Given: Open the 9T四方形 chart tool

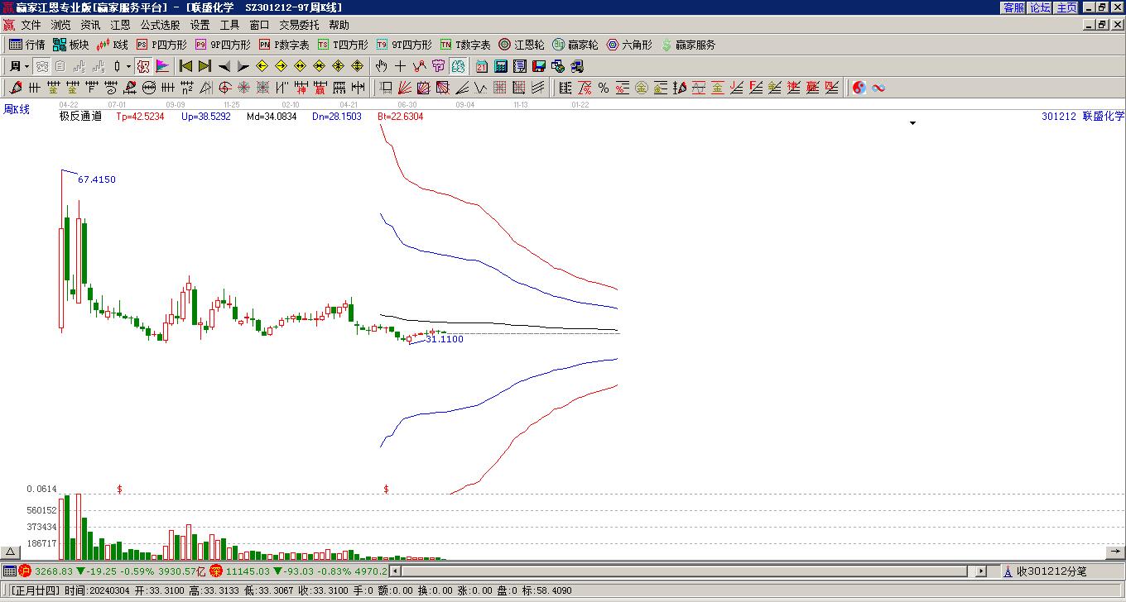Looking at the screenshot, I should point(404,45).
